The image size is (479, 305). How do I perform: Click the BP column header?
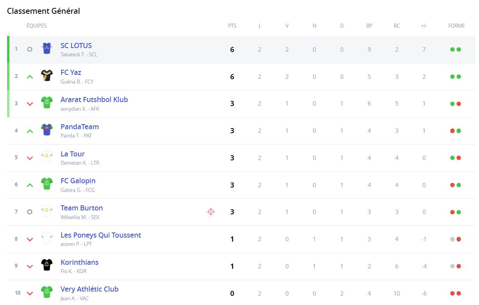[369, 26]
